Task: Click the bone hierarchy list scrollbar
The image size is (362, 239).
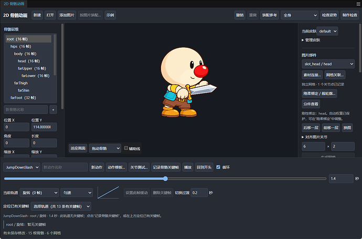Action: (x=55, y=55)
